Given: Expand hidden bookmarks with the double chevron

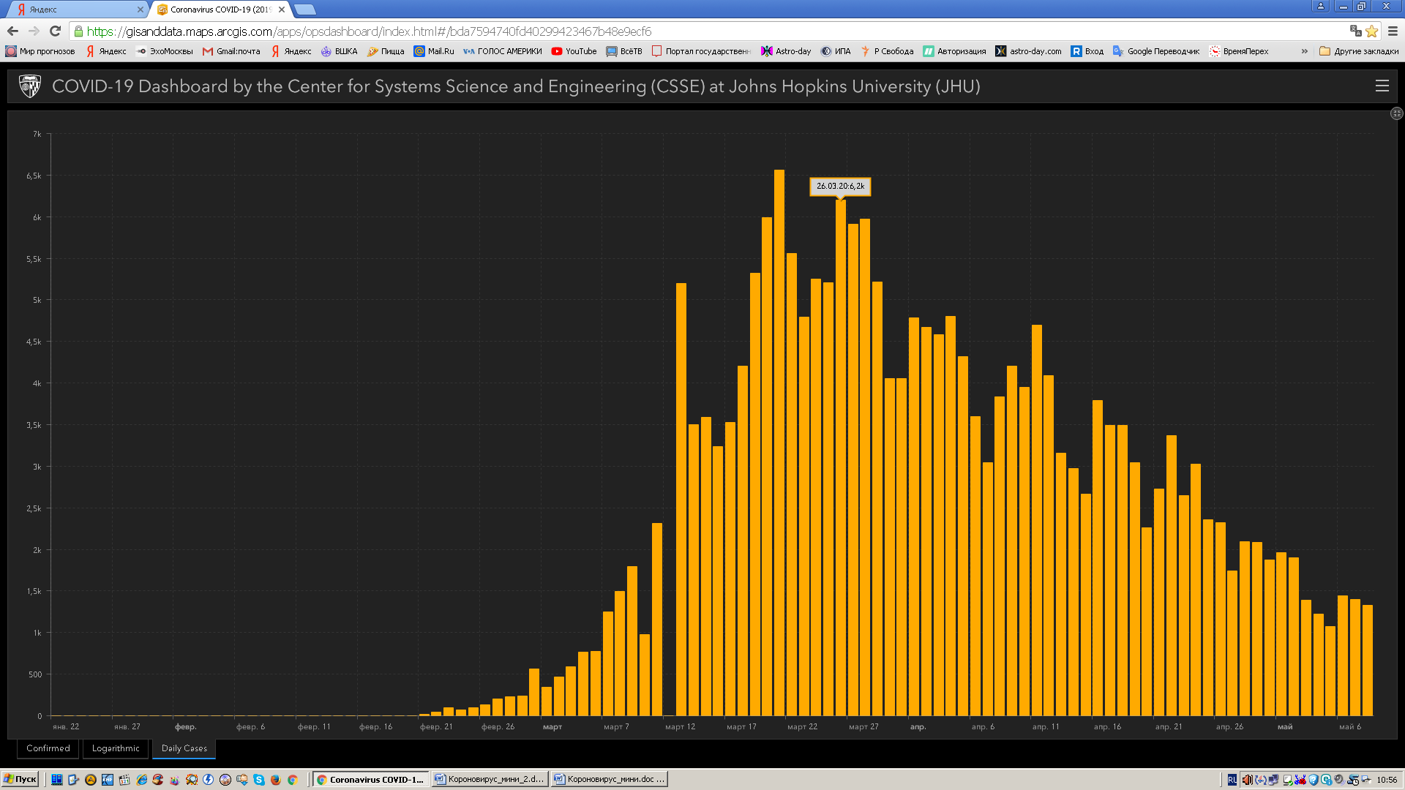Looking at the screenshot, I should (1304, 51).
